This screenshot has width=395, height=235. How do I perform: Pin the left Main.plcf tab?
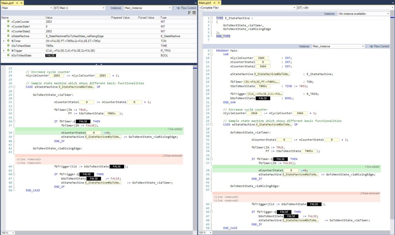[x=17, y=3]
